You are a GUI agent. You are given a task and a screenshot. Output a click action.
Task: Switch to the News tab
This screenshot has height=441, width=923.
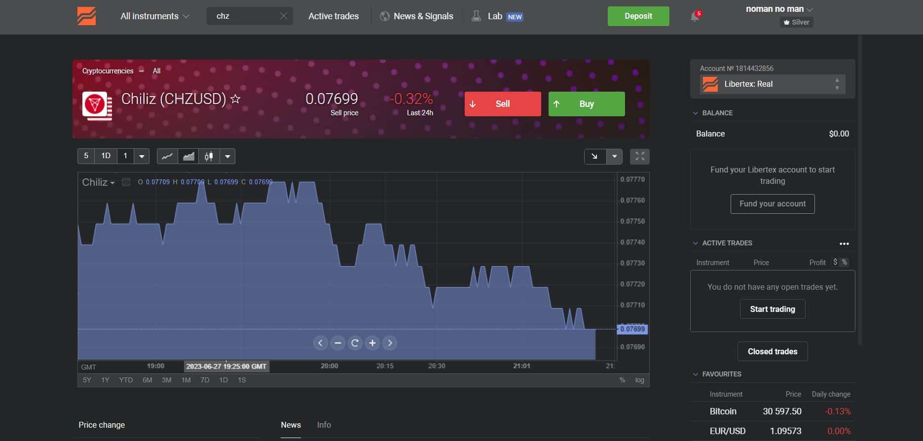291,425
